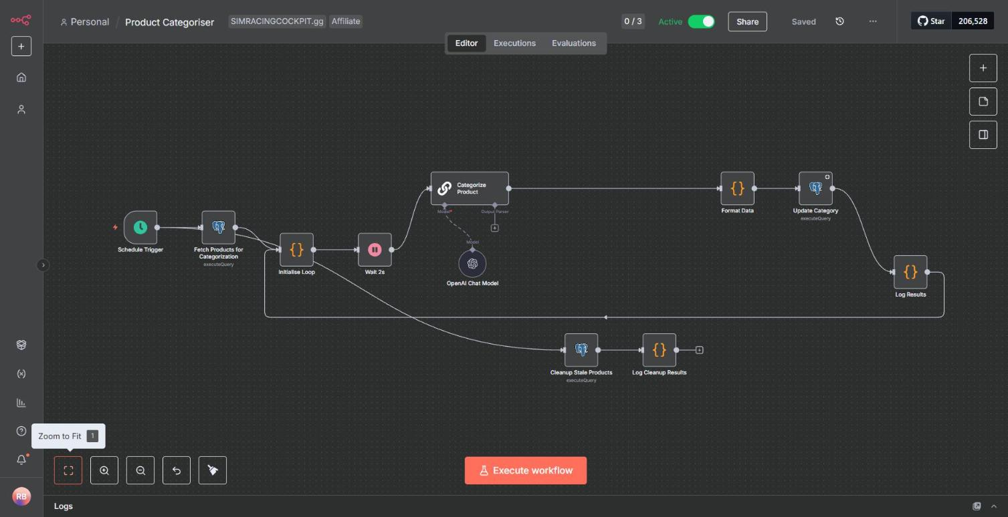Select the Wait 2s node
The image size is (1008, 517).
pyautogui.click(x=375, y=250)
